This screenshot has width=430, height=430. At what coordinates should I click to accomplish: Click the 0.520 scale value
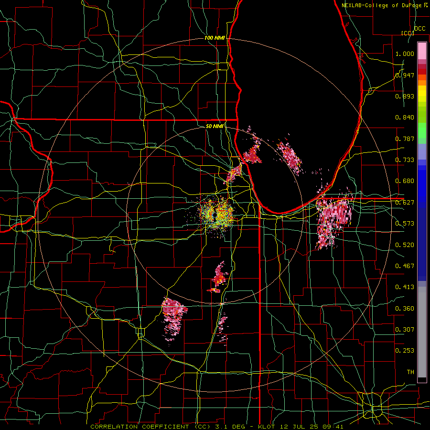tap(405, 245)
